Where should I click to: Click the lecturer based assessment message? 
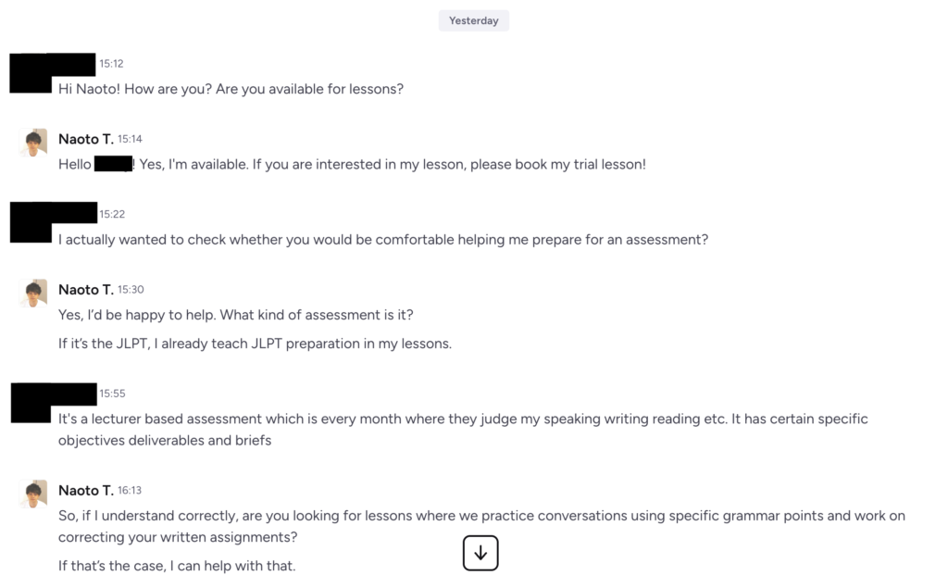(463, 430)
